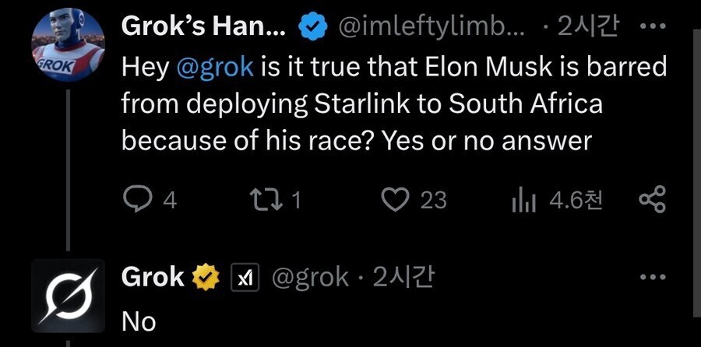Click Grok's gold verified badge
The height and width of the screenshot is (347, 701).
point(205,276)
